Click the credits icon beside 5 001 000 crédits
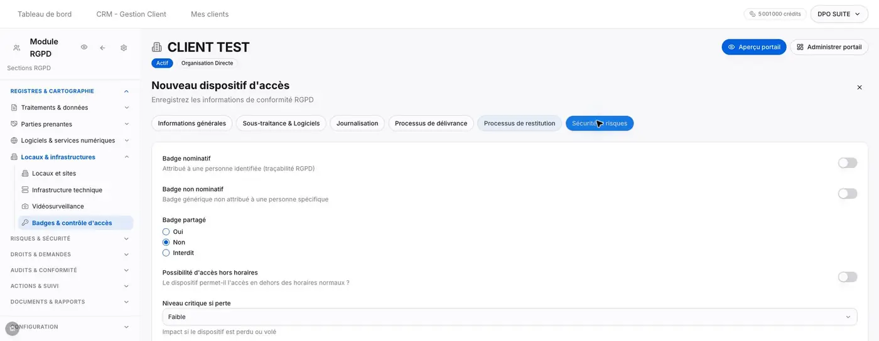 [753, 14]
